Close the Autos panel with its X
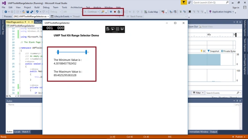This screenshot has height=139, width=248. coord(240,101)
